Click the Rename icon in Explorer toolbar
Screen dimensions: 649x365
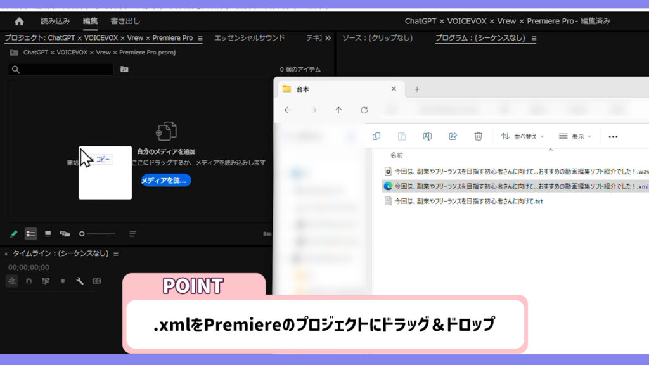click(427, 136)
